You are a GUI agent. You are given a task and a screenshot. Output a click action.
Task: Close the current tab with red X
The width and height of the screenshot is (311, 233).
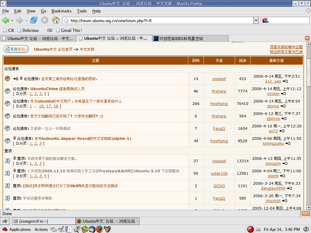(307, 38)
